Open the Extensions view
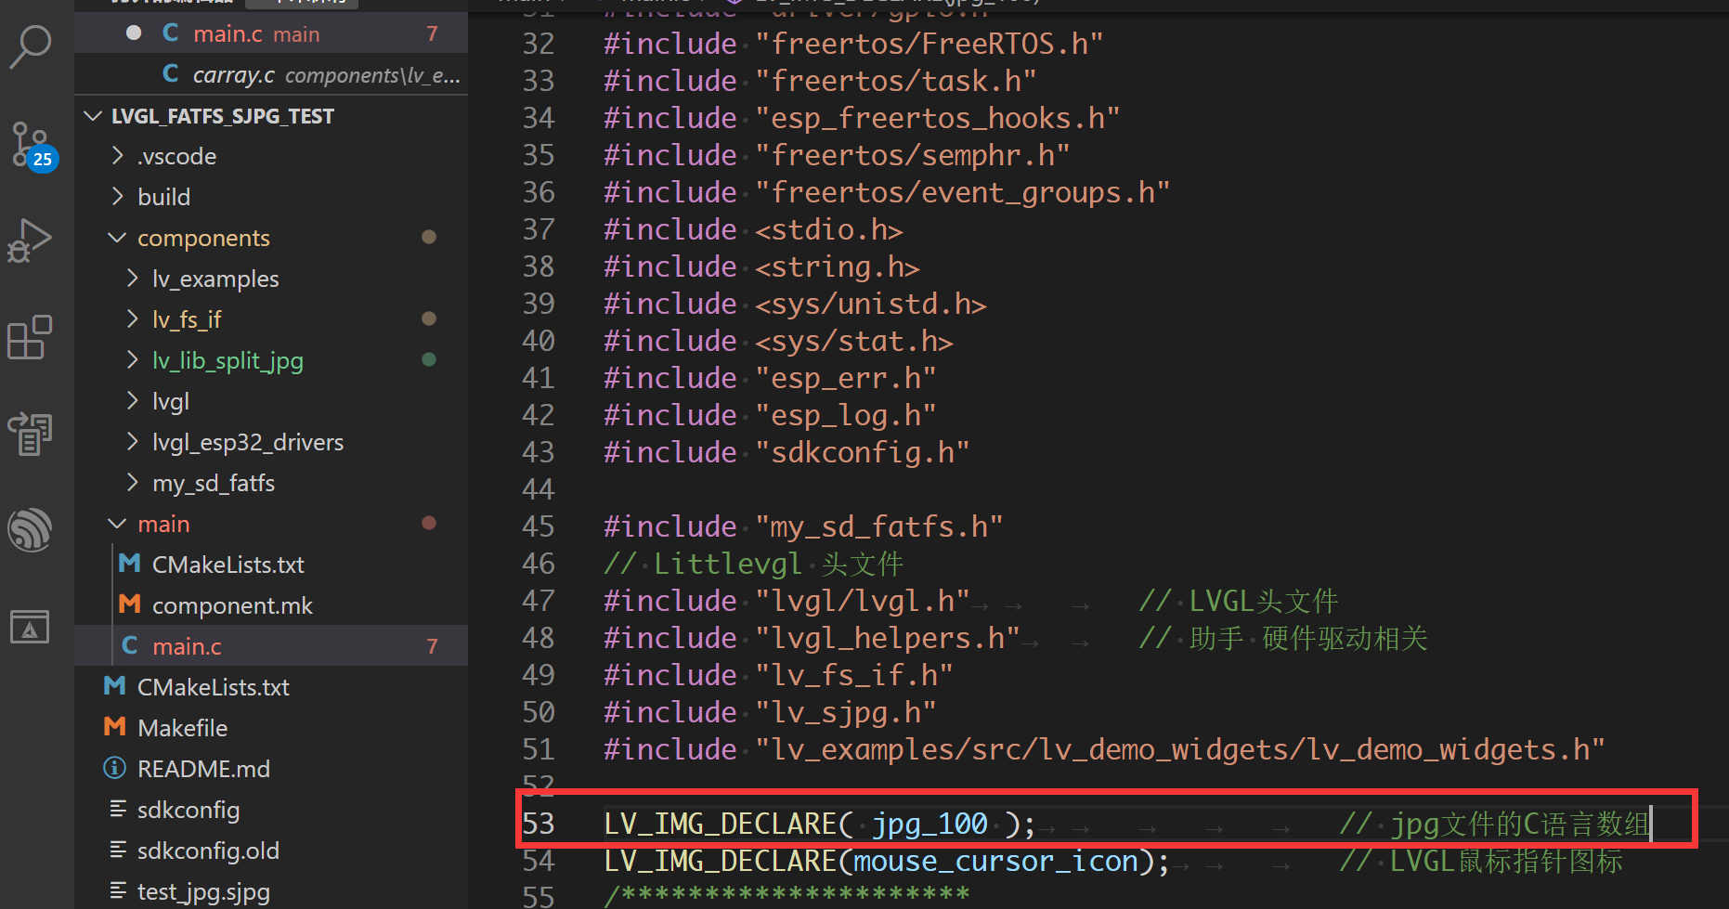This screenshot has height=909, width=1729. (x=31, y=337)
